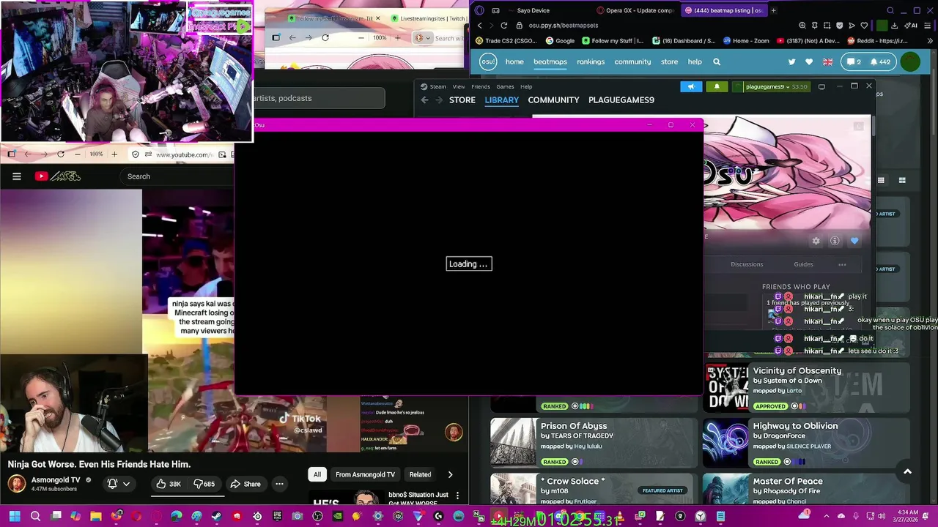
Task: Open the osu! Twitter bird icon
Action: point(791,62)
